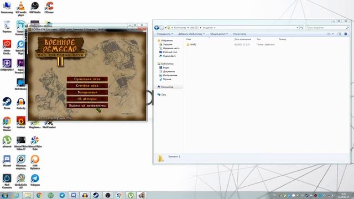
Task: Open Videos (Видео) library
Action: [x=164, y=67]
